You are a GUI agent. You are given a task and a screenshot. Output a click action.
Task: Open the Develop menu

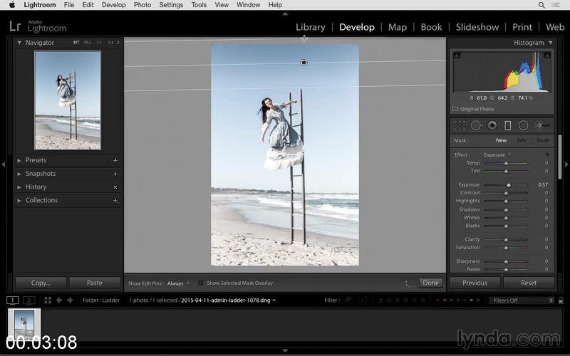(x=113, y=5)
